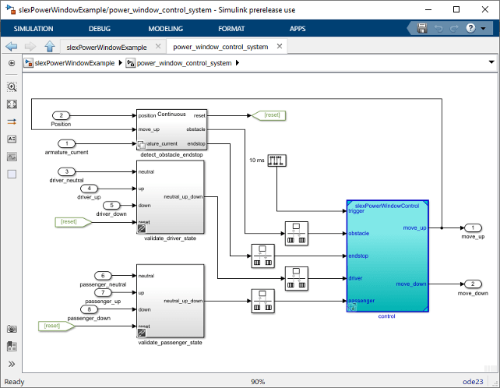Add an area box from palette
This screenshot has height=388, width=500.
[12, 175]
